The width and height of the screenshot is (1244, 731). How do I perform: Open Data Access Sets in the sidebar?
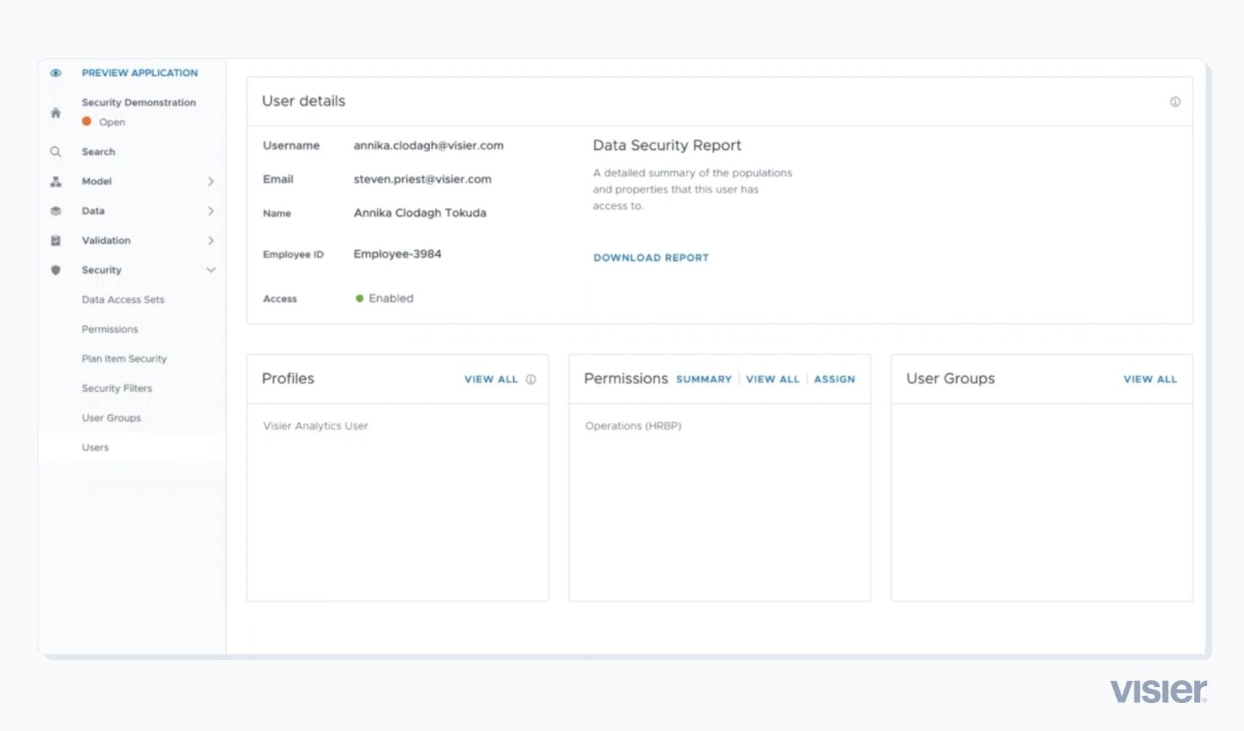click(123, 300)
